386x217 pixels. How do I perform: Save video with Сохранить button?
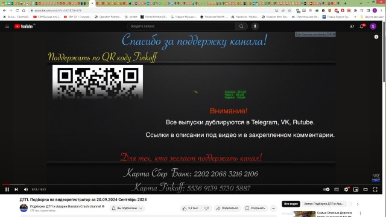pyautogui.click(x=255, y=209)
